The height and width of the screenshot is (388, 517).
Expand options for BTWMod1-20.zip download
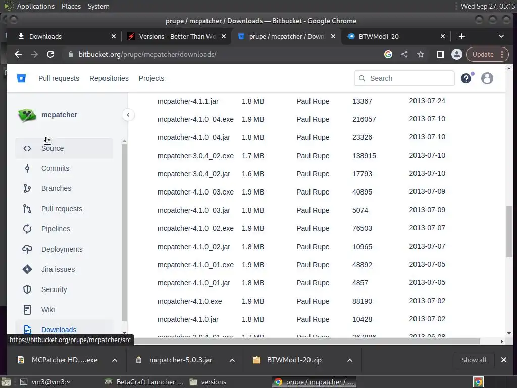350,360
